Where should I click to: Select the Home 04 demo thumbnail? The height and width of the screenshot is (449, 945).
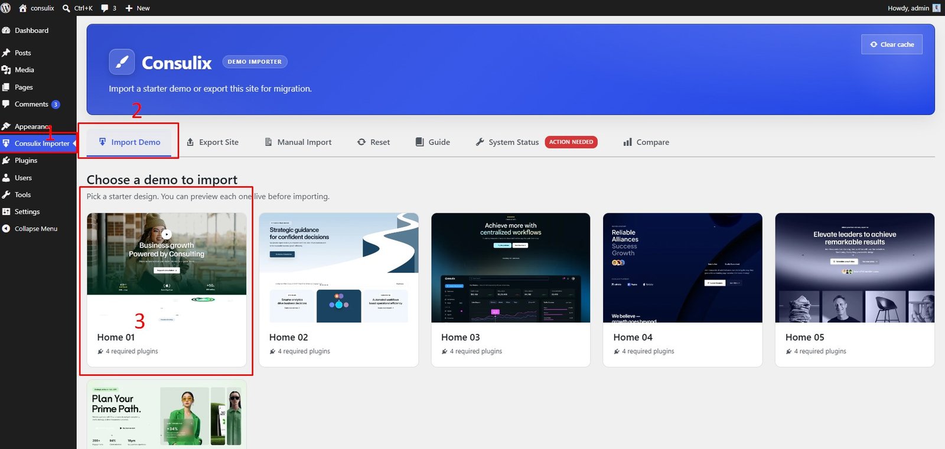tap(683, 268)
